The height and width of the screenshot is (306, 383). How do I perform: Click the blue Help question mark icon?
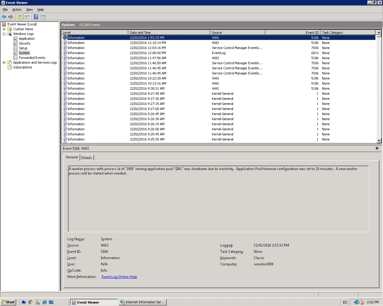(x=36, y=17)
